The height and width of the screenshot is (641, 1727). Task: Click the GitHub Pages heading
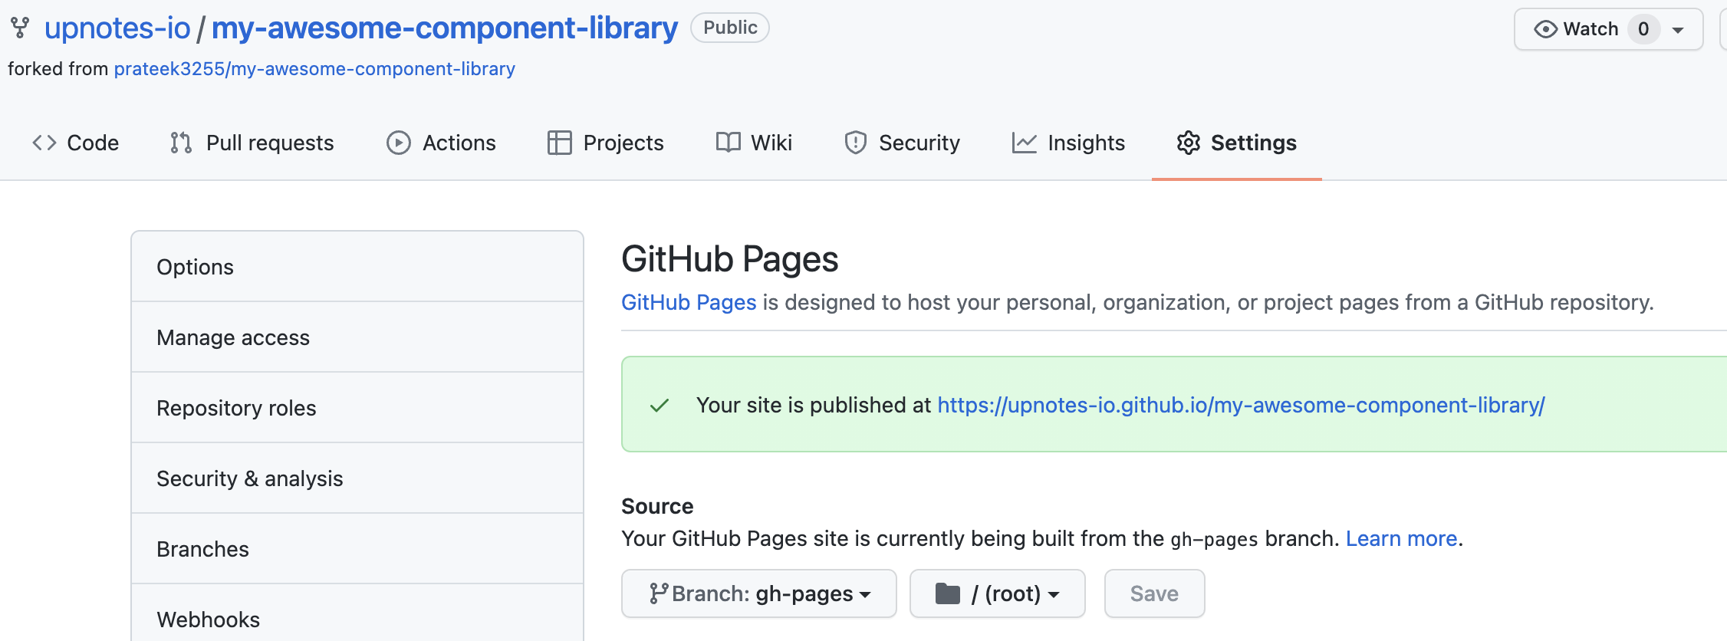pos(729,259)
